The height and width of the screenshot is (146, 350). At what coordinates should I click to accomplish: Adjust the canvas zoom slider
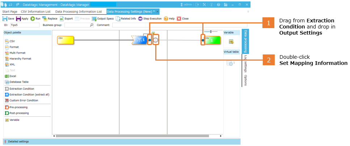pos(211,32)
